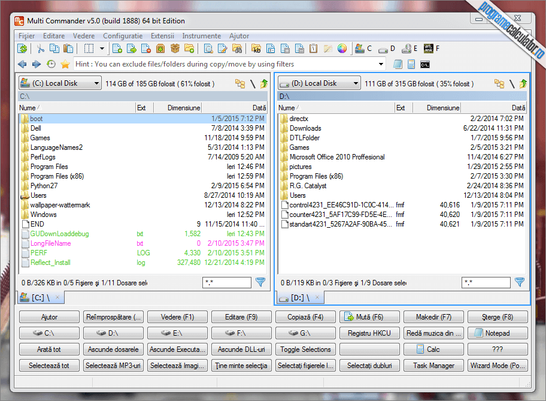
Task: Click the scissors cut icon
Action: pos(40,49)
